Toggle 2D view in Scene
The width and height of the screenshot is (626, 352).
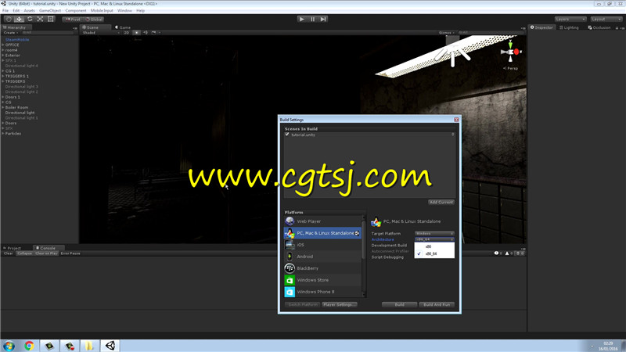pos(127,33)
